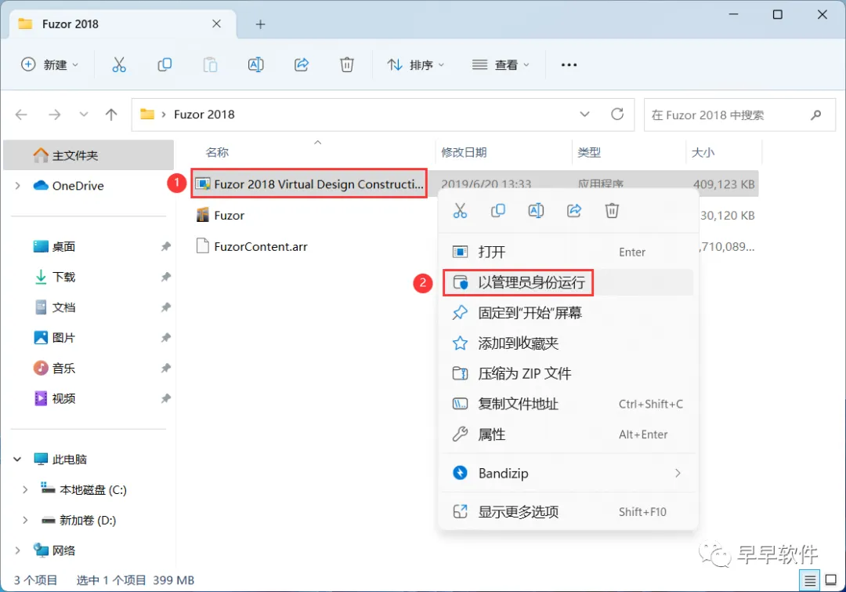Image resolution: width=846 pixels, height=592 pixels.
Task: Expand the 新加卷 (D:) tree node
Action: pos(25,520)
